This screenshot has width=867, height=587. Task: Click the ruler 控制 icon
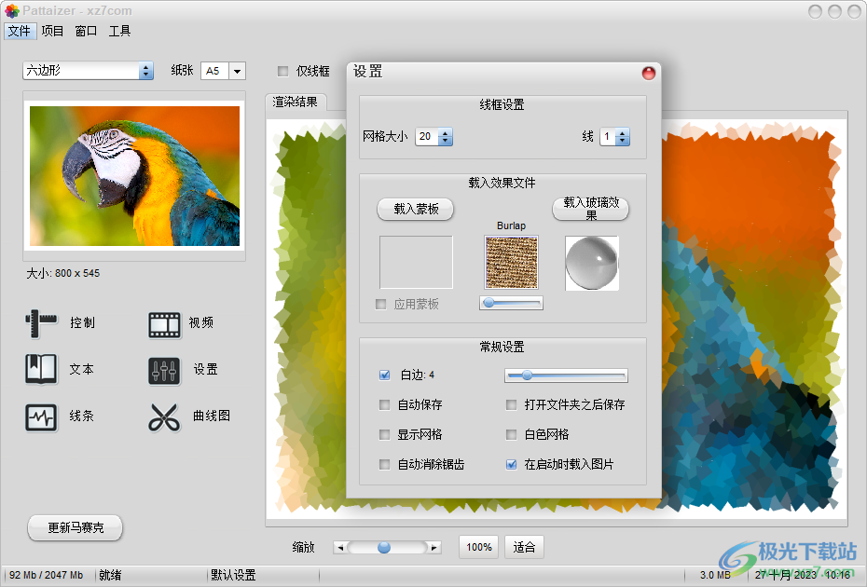[41, 323]
